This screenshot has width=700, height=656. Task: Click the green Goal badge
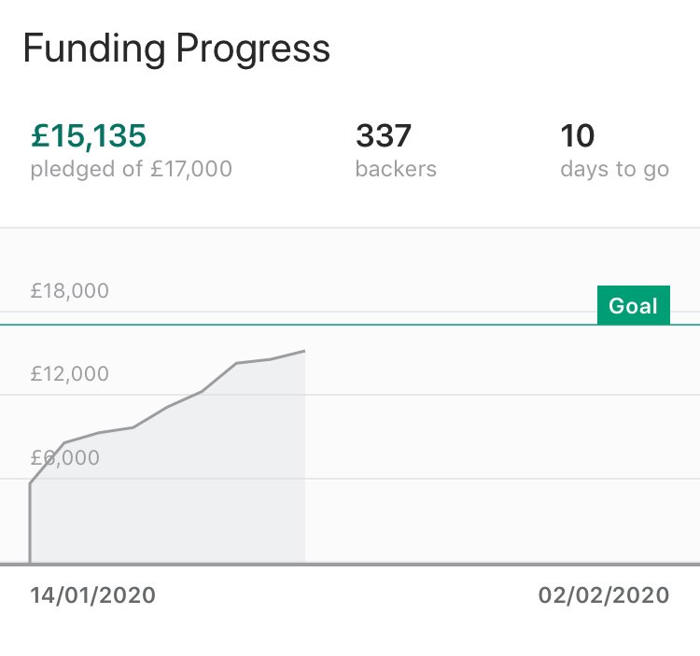(634, 305)
